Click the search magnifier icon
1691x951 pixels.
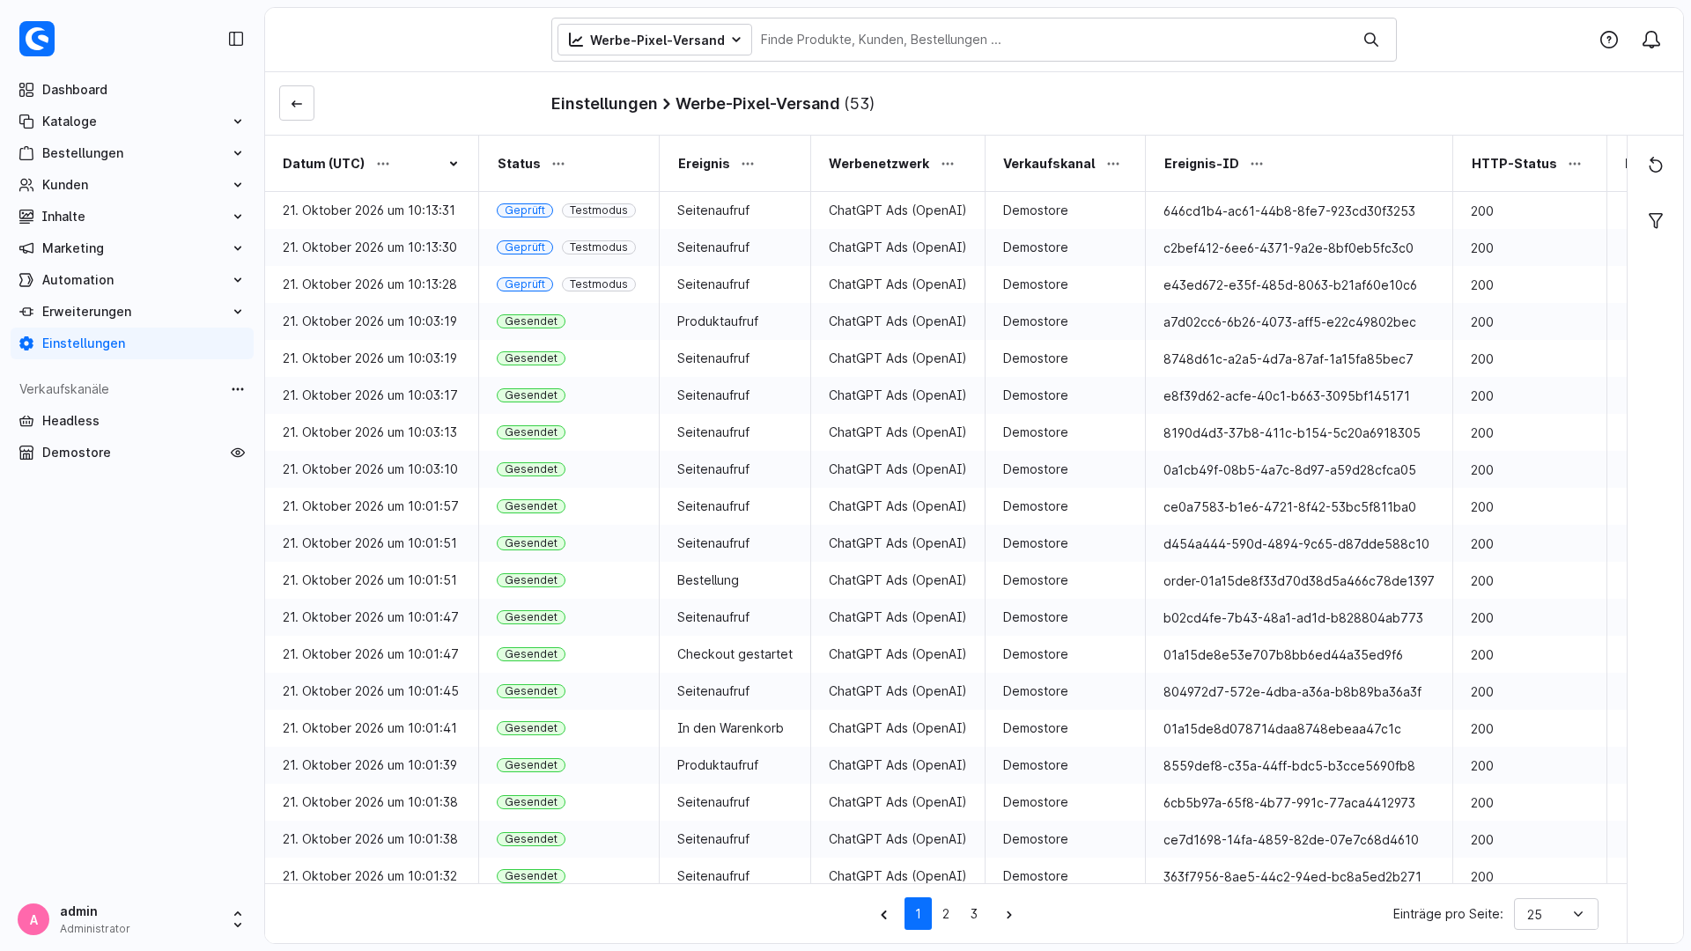(x=1371, y=40)
